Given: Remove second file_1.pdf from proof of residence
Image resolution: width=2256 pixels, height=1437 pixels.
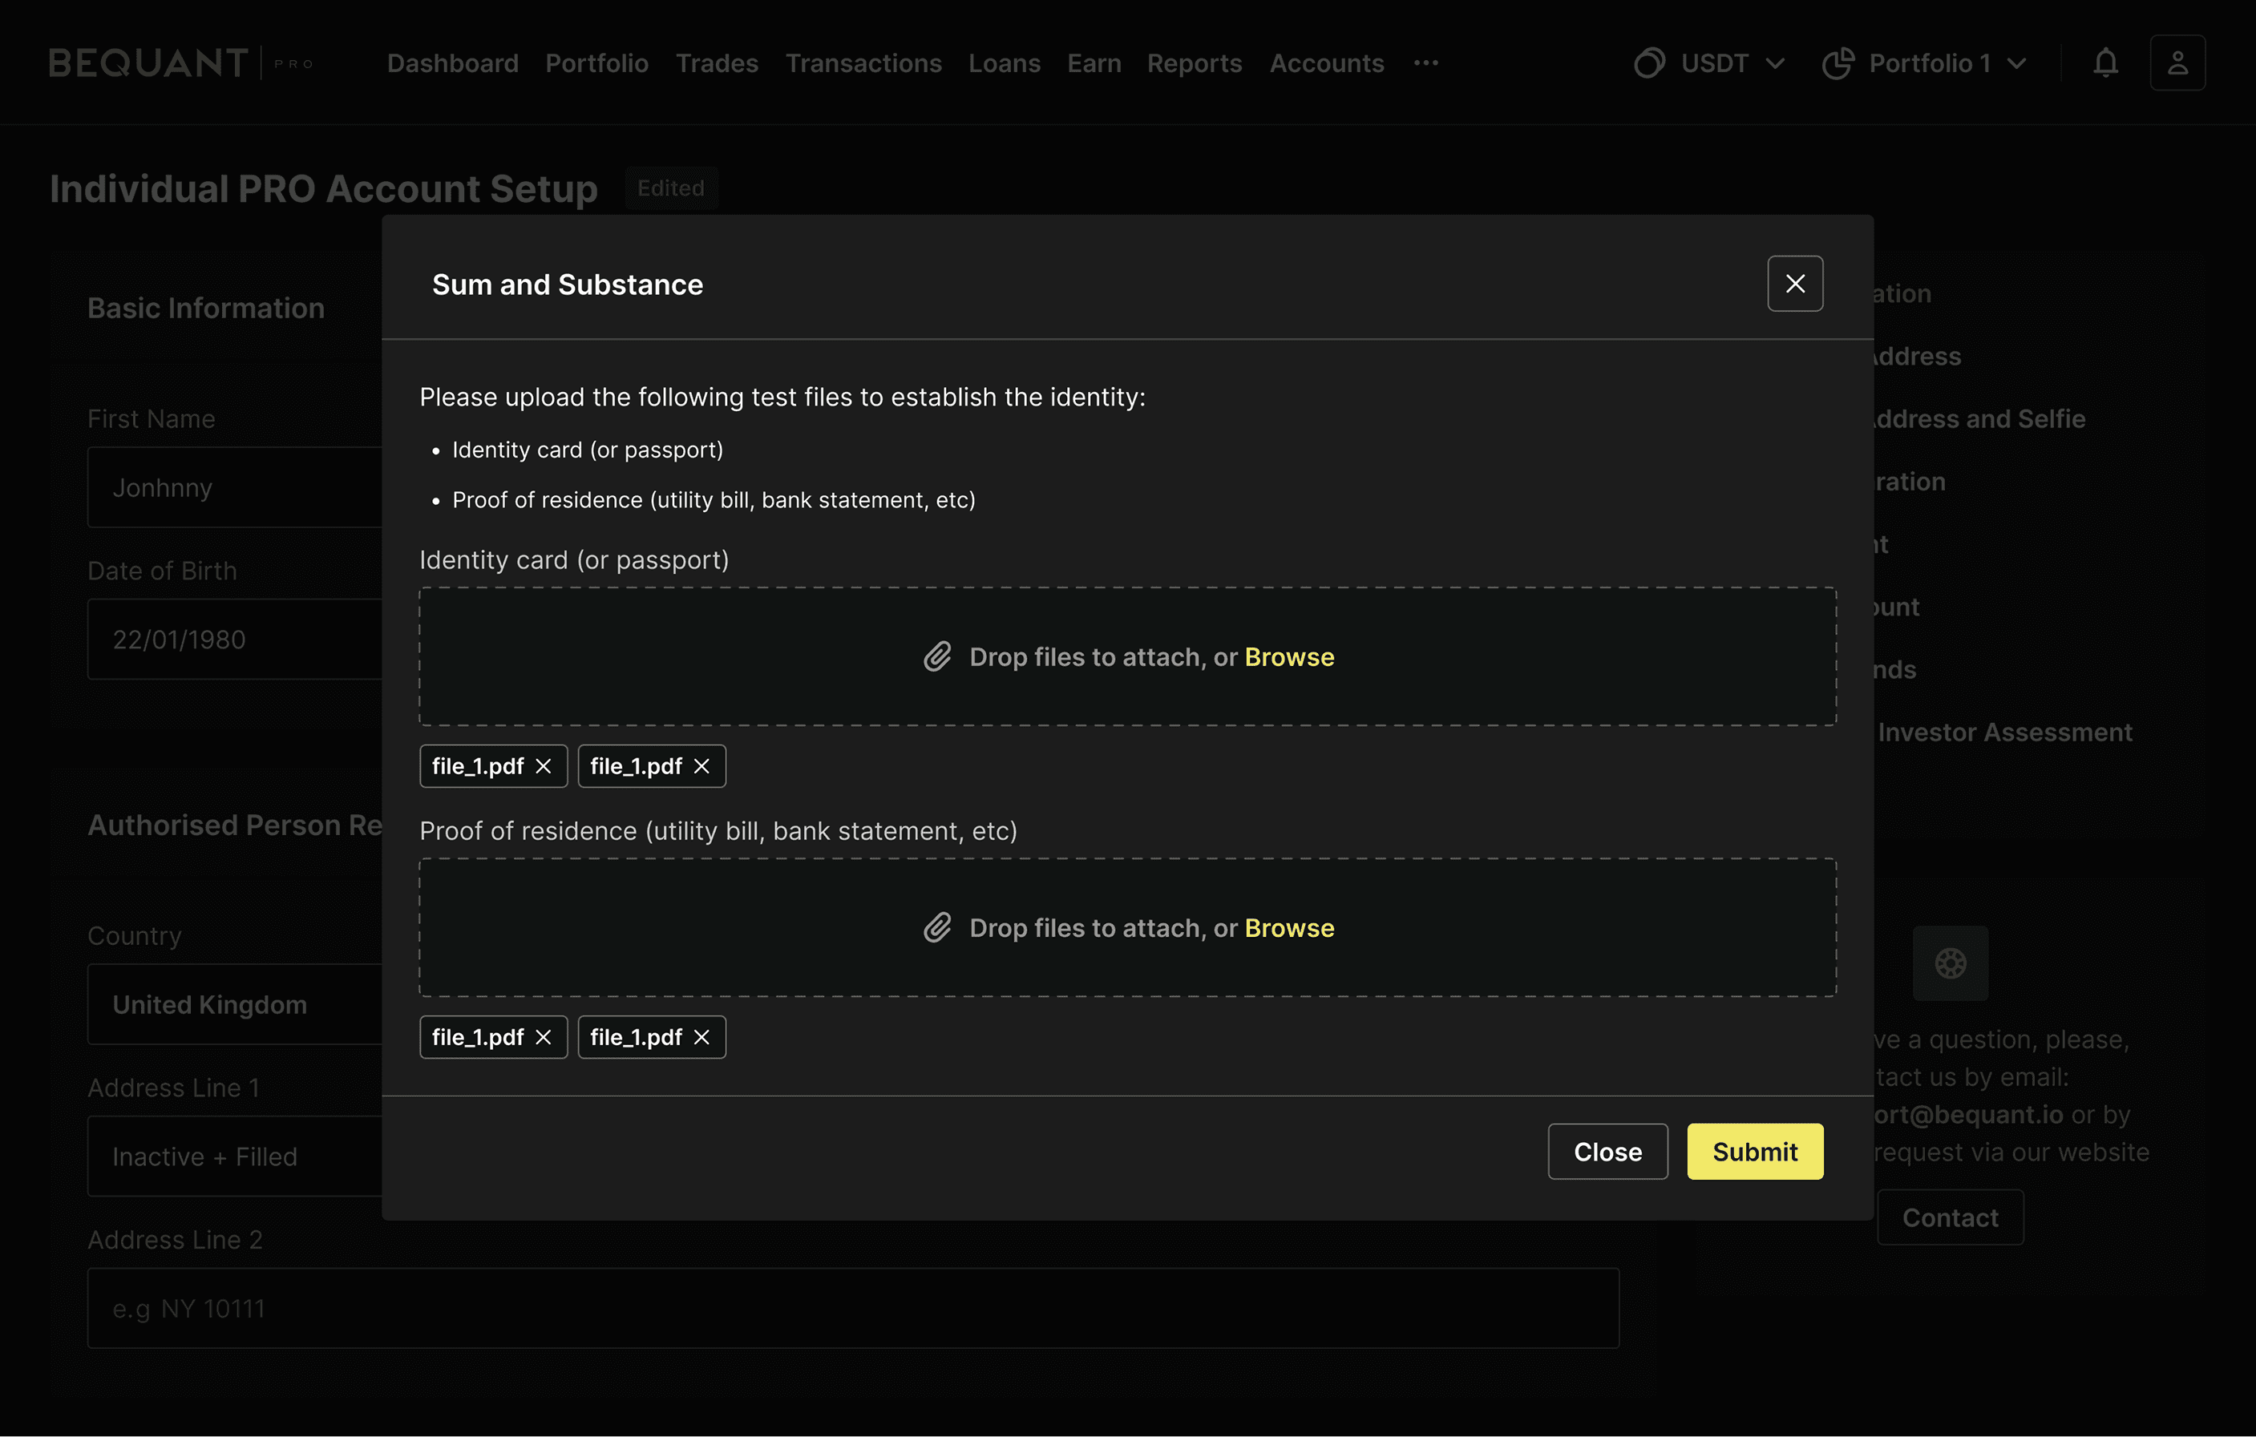Looking at the screenshot, I should pos(701,1037).
